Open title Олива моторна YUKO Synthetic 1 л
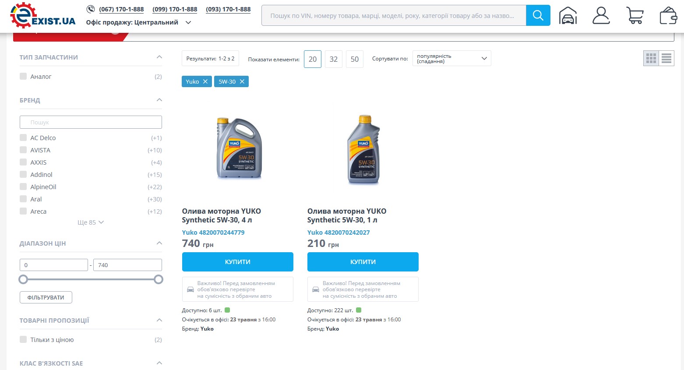Viewport: 684px width, 370px height. pos(347,215)
